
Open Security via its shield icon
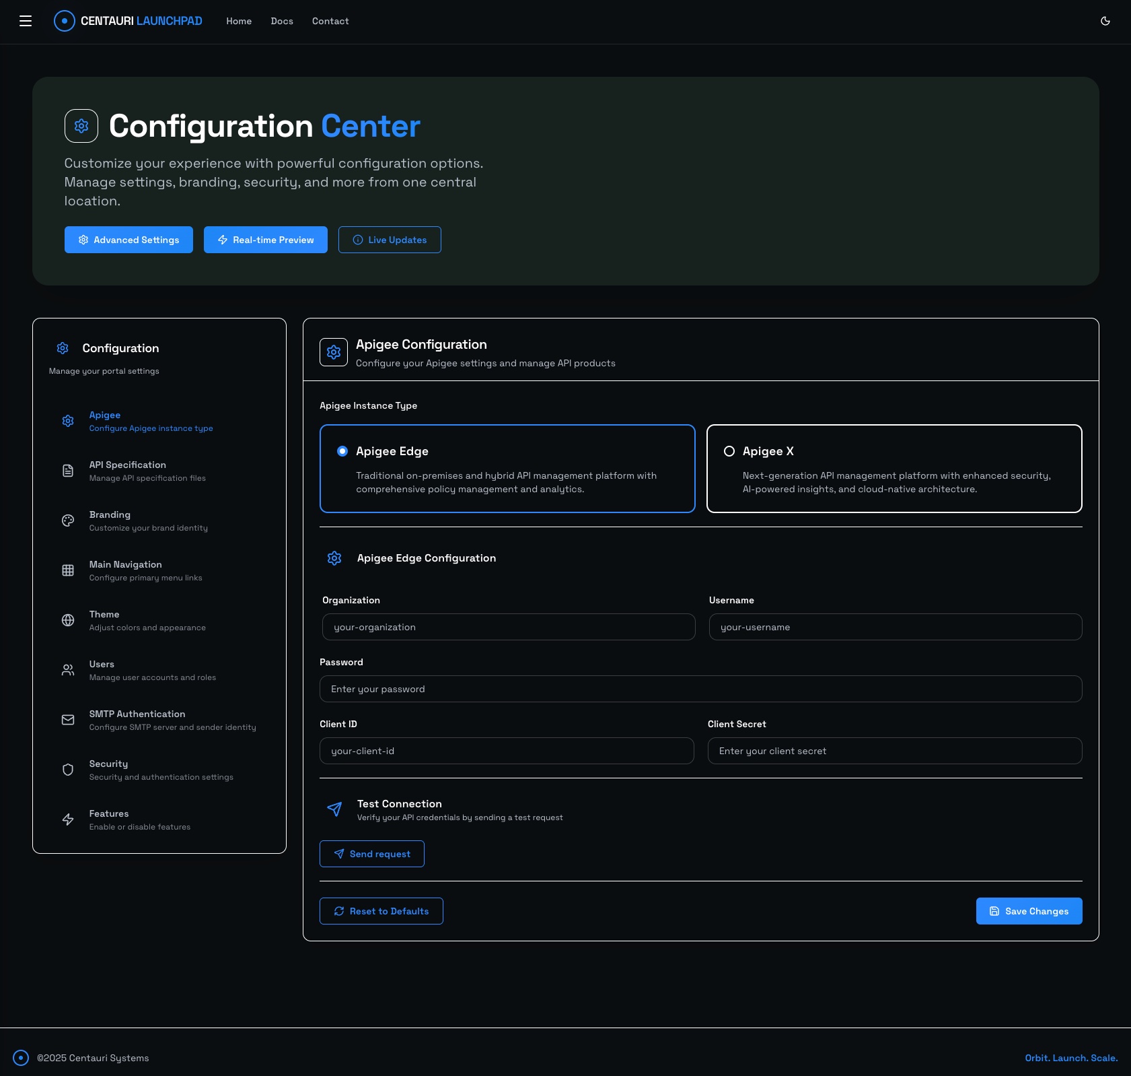68,770
